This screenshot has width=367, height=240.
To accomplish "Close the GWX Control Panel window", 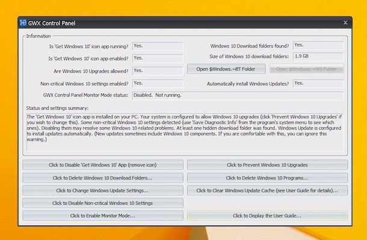I will pos(345,23).
